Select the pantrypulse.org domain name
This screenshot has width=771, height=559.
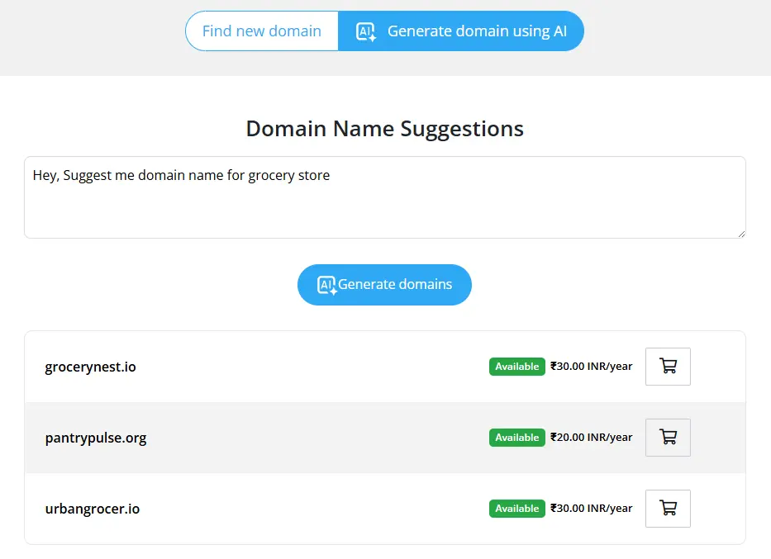pos(96,438)
